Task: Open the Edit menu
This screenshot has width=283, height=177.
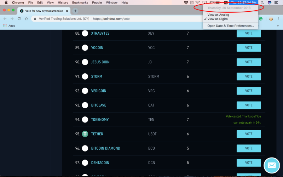Action: pyautogui.click(x=40, y=2)
